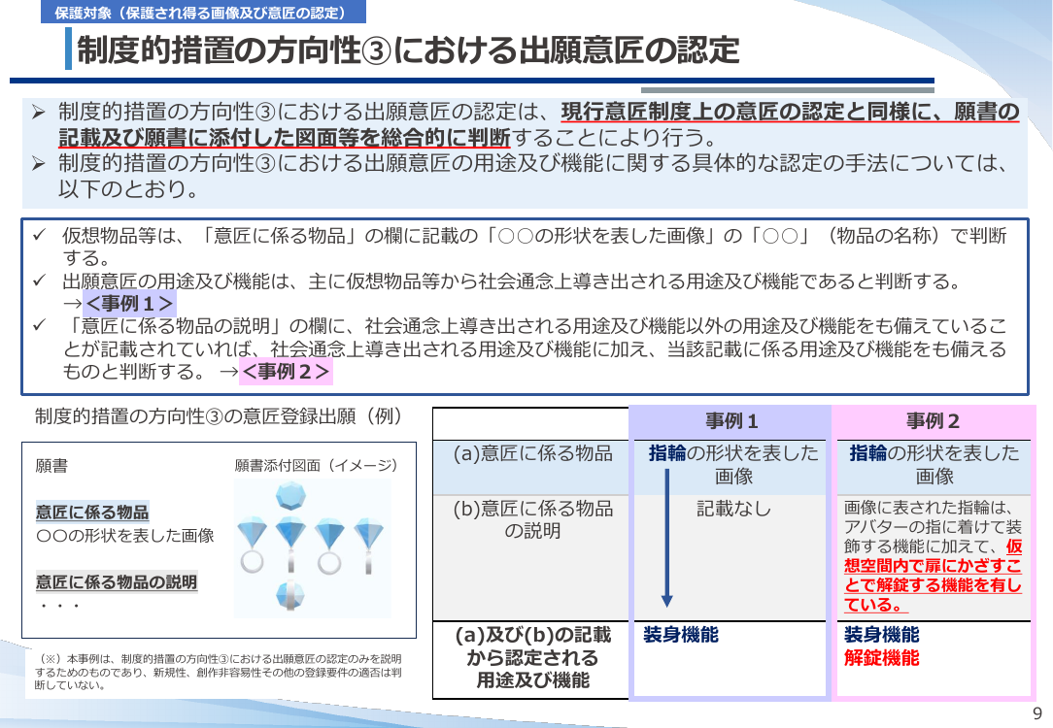
Task: Click the red text 解錠機能 in 事例２
Action: coord(882,657)
